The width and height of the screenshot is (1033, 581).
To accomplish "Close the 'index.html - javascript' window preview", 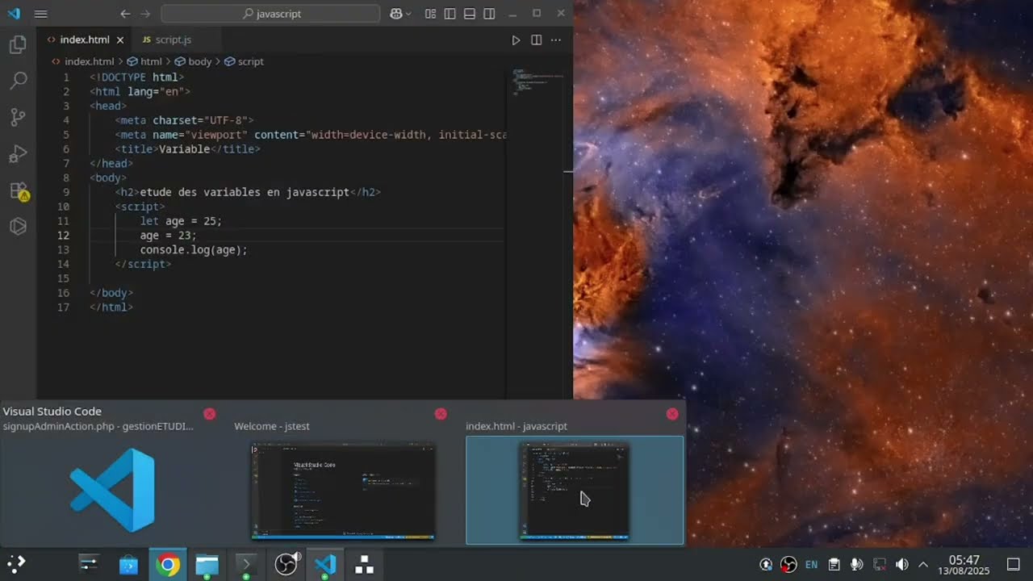I will click(672, 414).
